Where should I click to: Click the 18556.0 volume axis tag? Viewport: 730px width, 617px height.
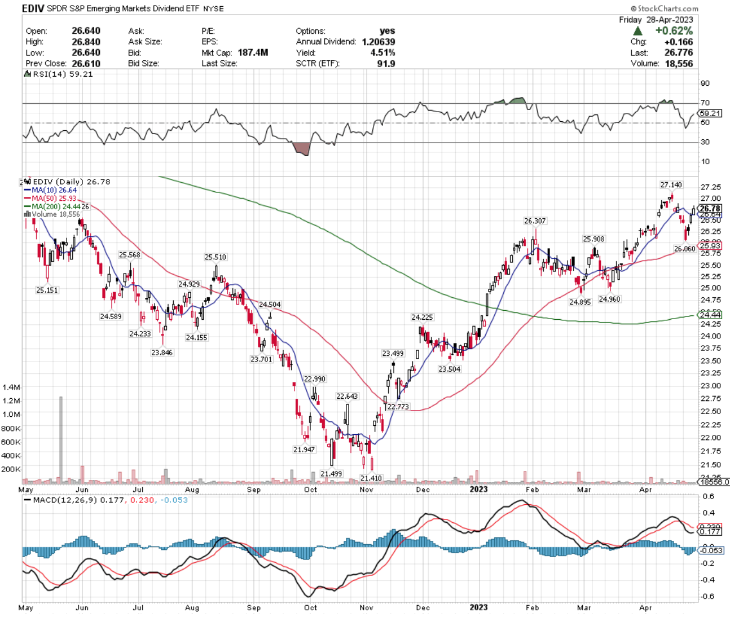pyautogui.click(x=714, y=482)
